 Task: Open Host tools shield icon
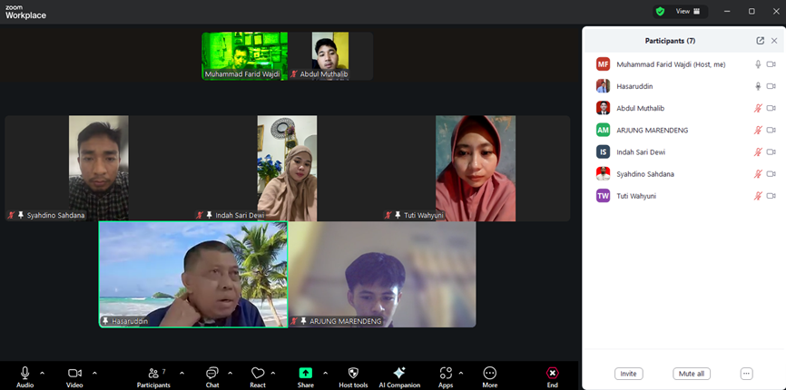[353, 373]
